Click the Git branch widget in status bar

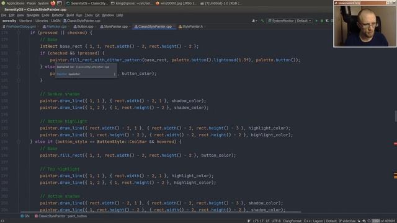pyautogui.click(x=347, y=221)
